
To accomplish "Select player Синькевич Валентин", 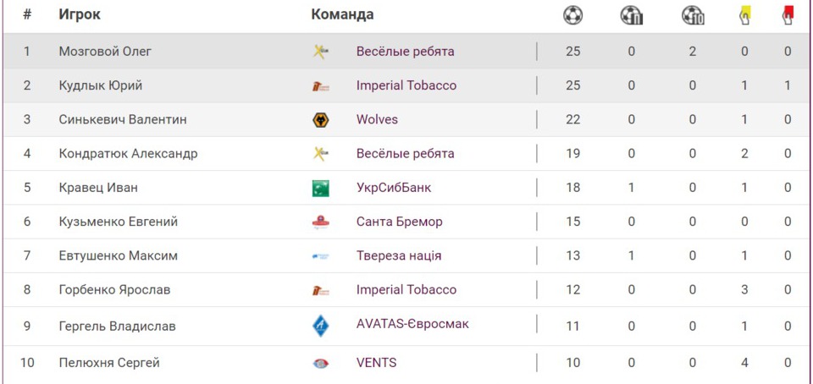I will pyautogui.click(x=123, y=119).
